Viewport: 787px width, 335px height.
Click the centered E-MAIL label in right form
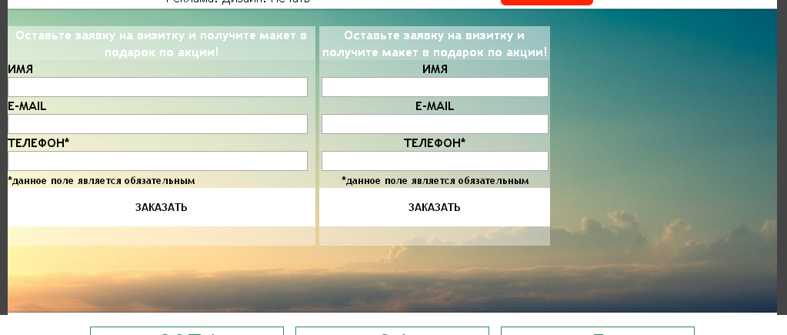[435, 106]
